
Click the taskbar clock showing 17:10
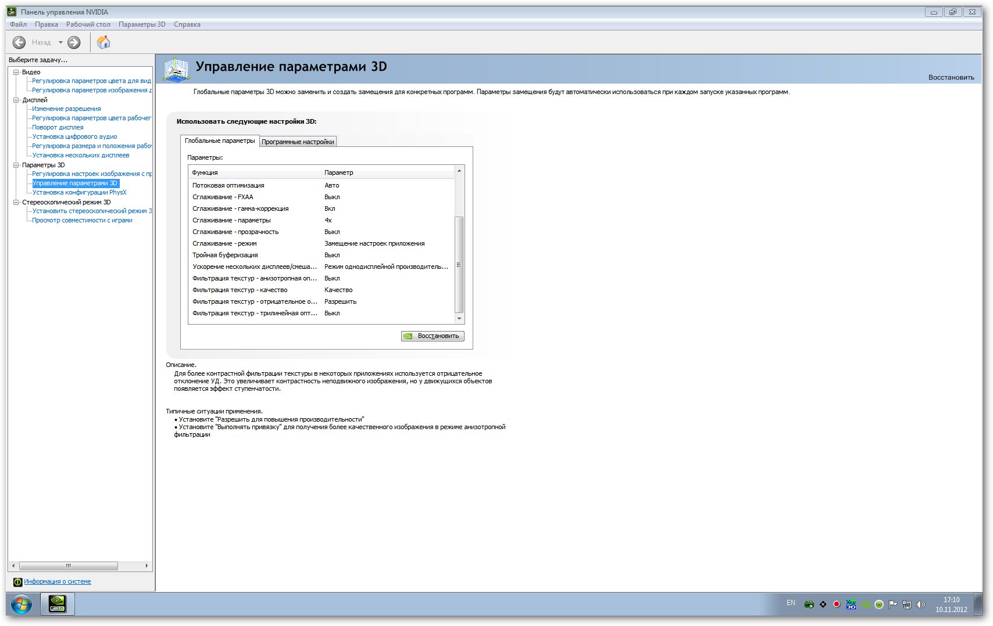951,605
